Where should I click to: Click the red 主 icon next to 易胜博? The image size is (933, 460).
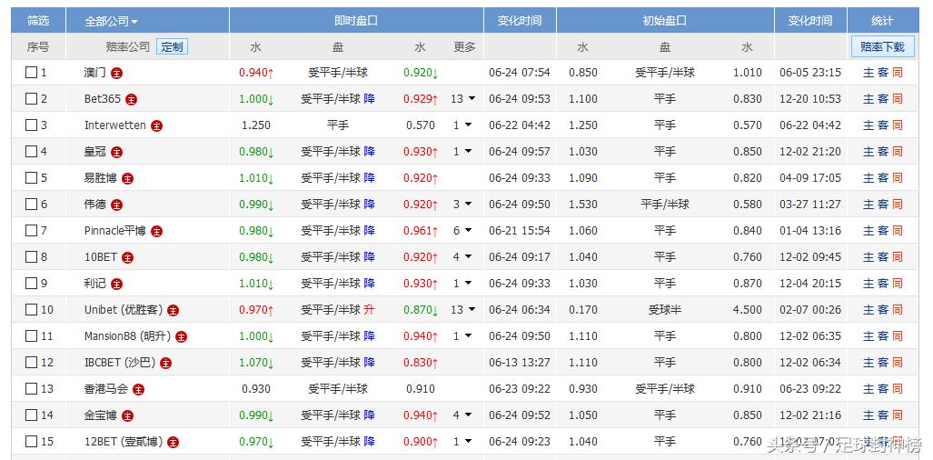tap(128, 178)
